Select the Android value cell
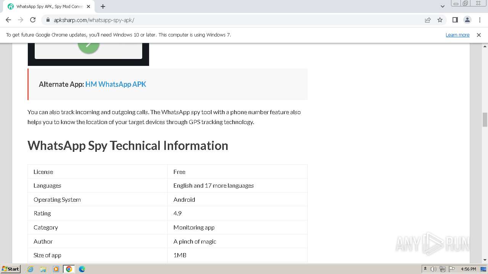 pyautogui.click(x=238, y=199)
